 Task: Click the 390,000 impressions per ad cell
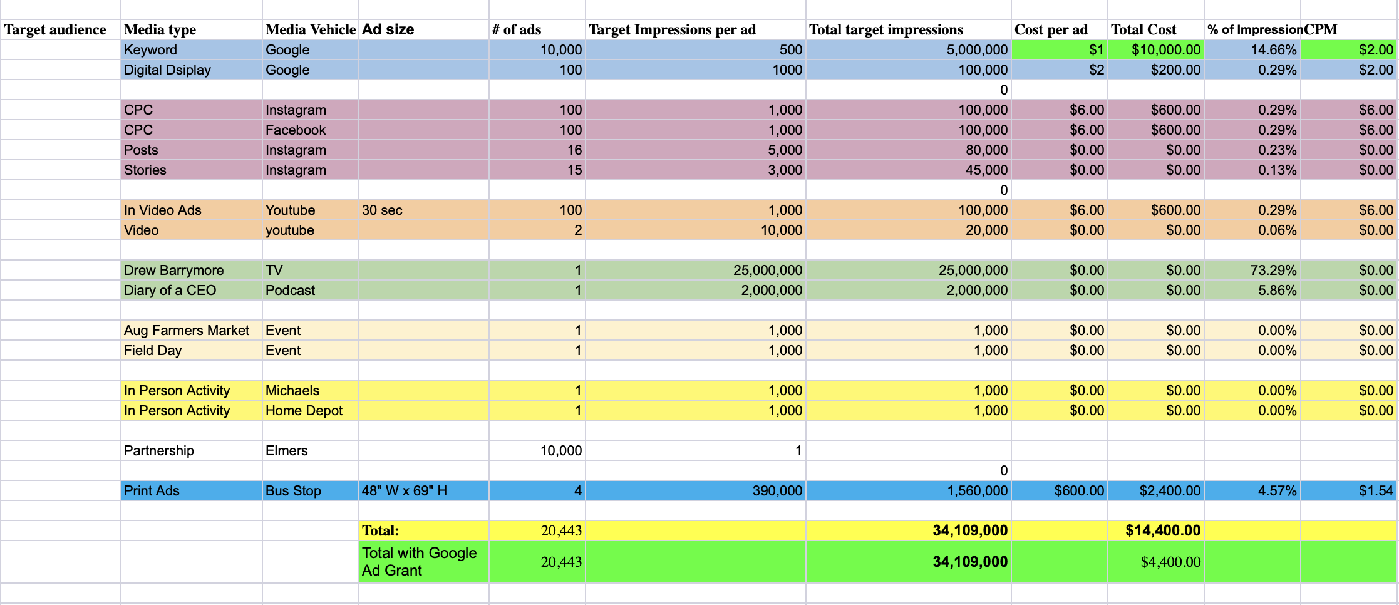(696, 490)
